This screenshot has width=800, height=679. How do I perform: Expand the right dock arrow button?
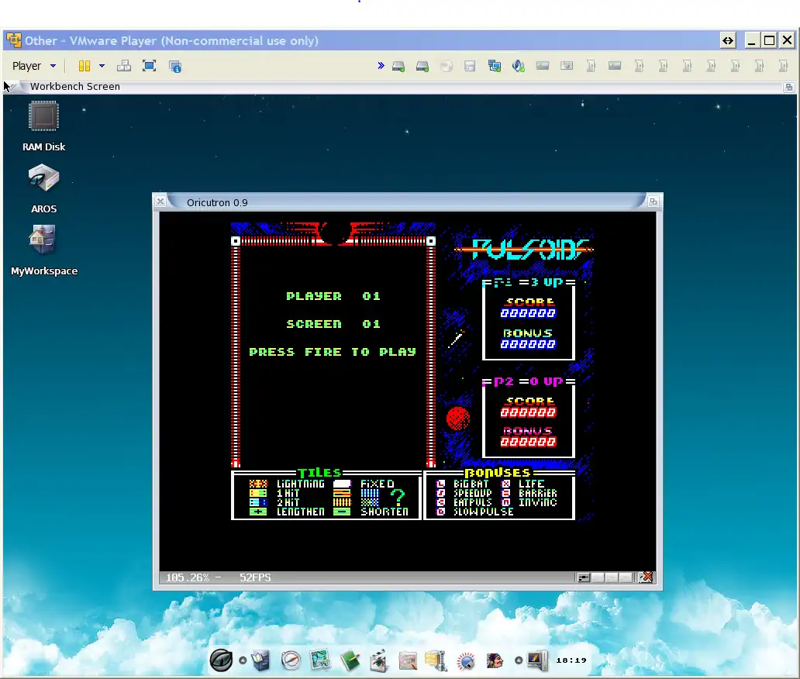click(519, 660)
